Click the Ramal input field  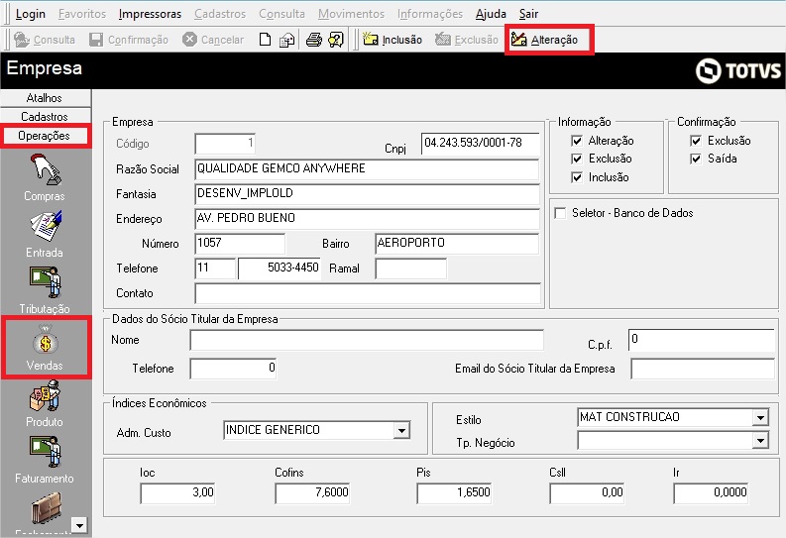[x=410, y=269]
